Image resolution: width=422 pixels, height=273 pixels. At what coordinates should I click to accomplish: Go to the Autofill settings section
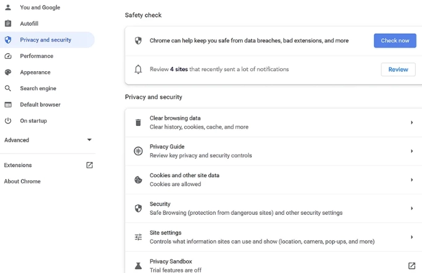29,24
